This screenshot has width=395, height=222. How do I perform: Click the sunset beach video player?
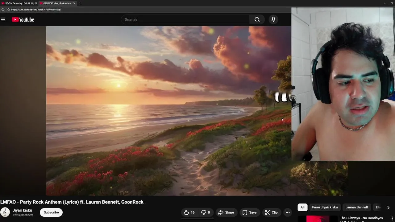click(168, 111)
